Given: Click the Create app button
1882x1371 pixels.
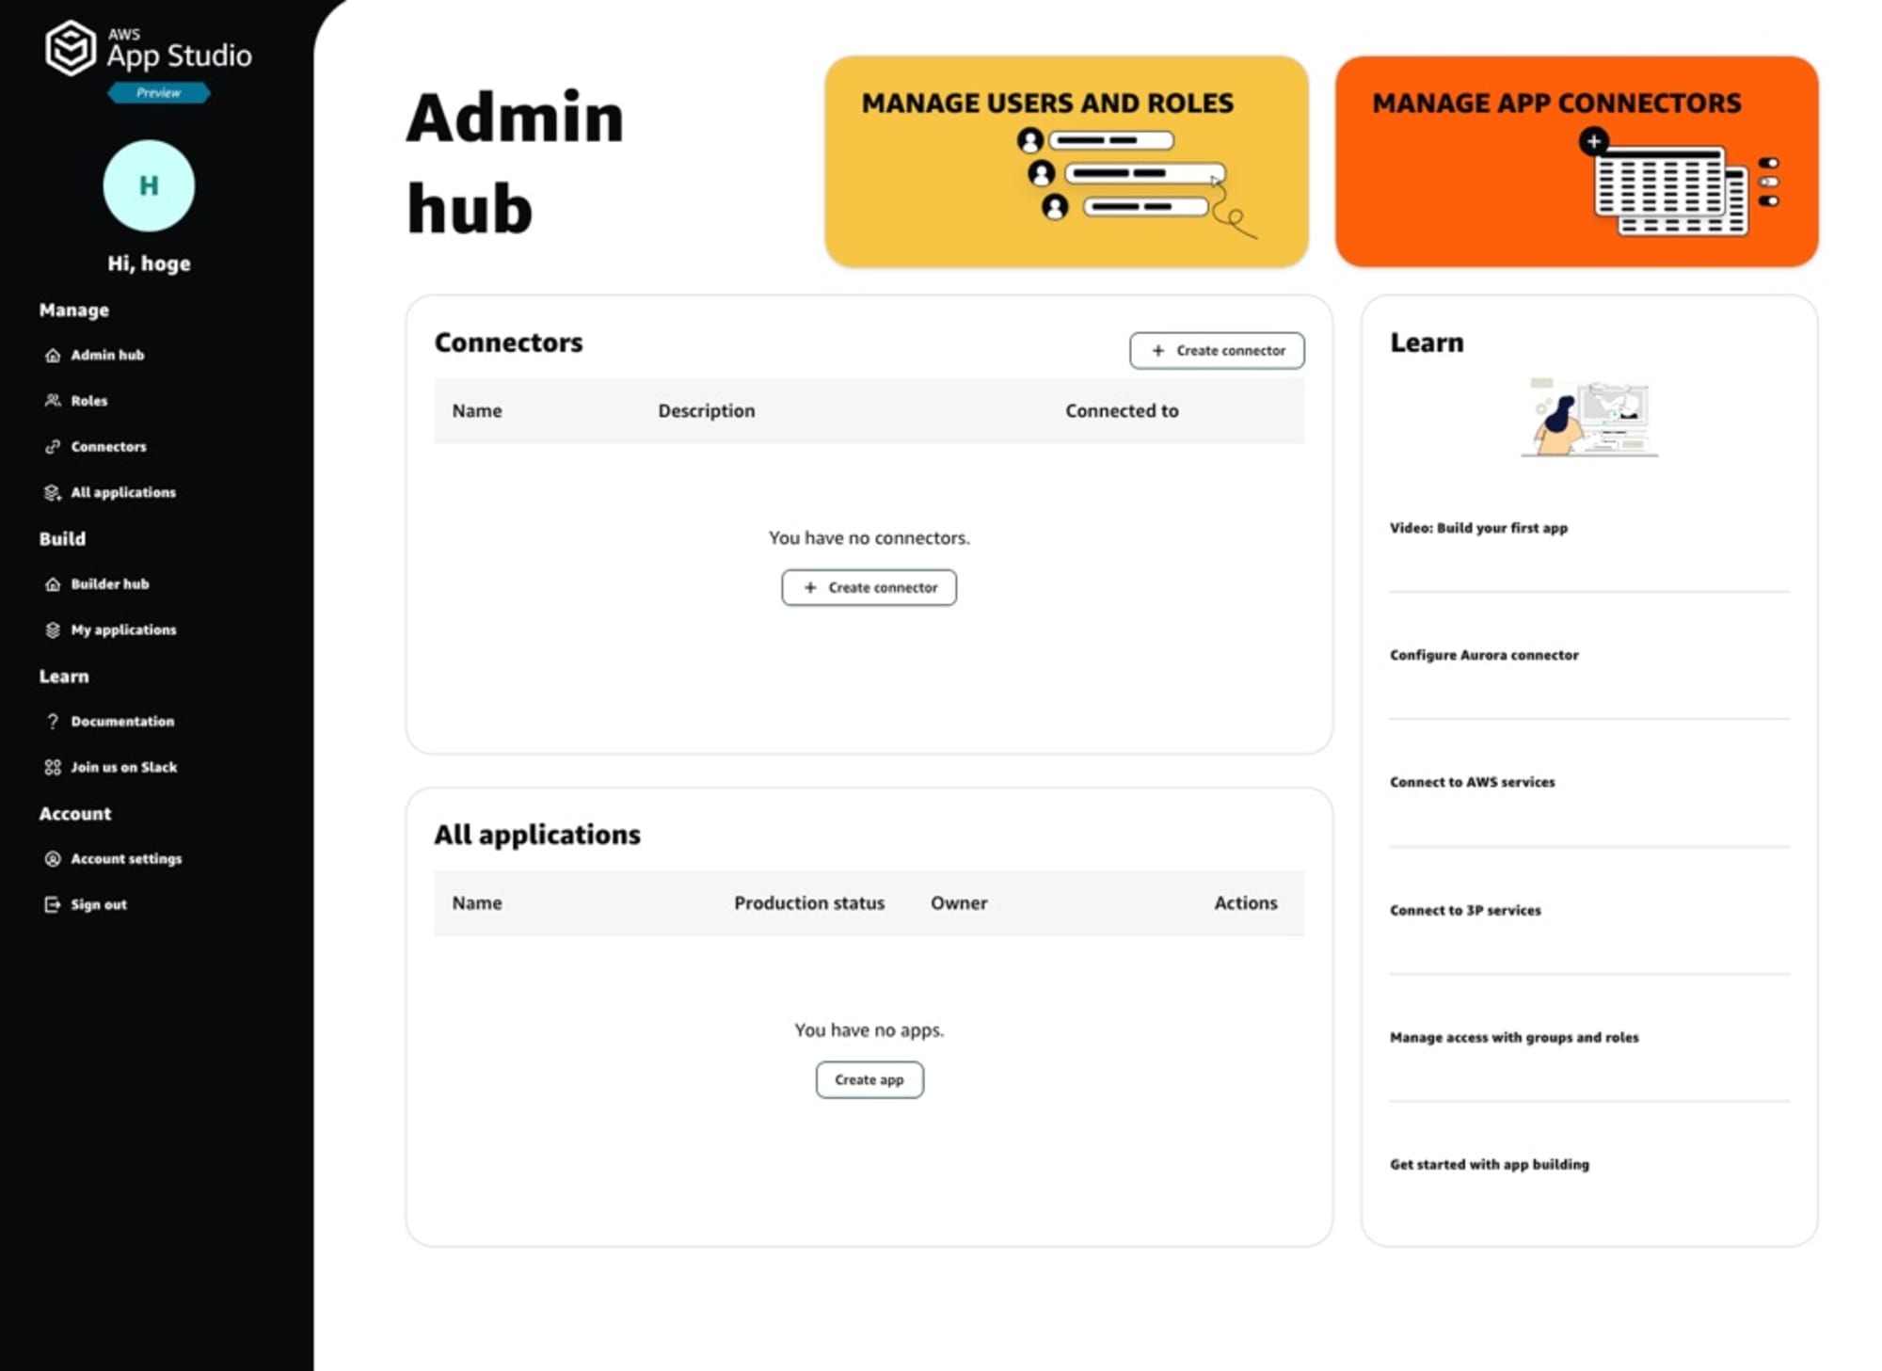Looking at the screenshot, I should [x=869, y=1079].
